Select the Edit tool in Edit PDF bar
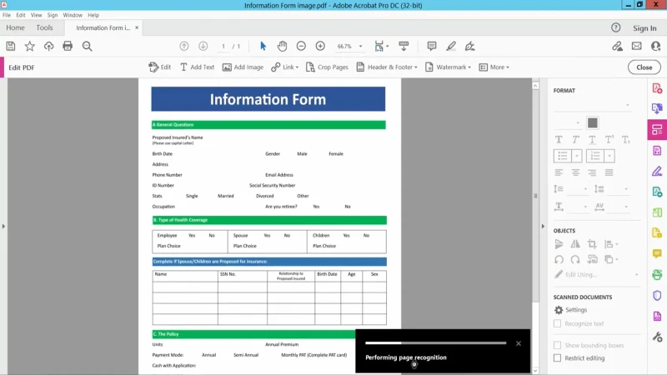This screenshot has width=667, height=375. pos(159,67)
